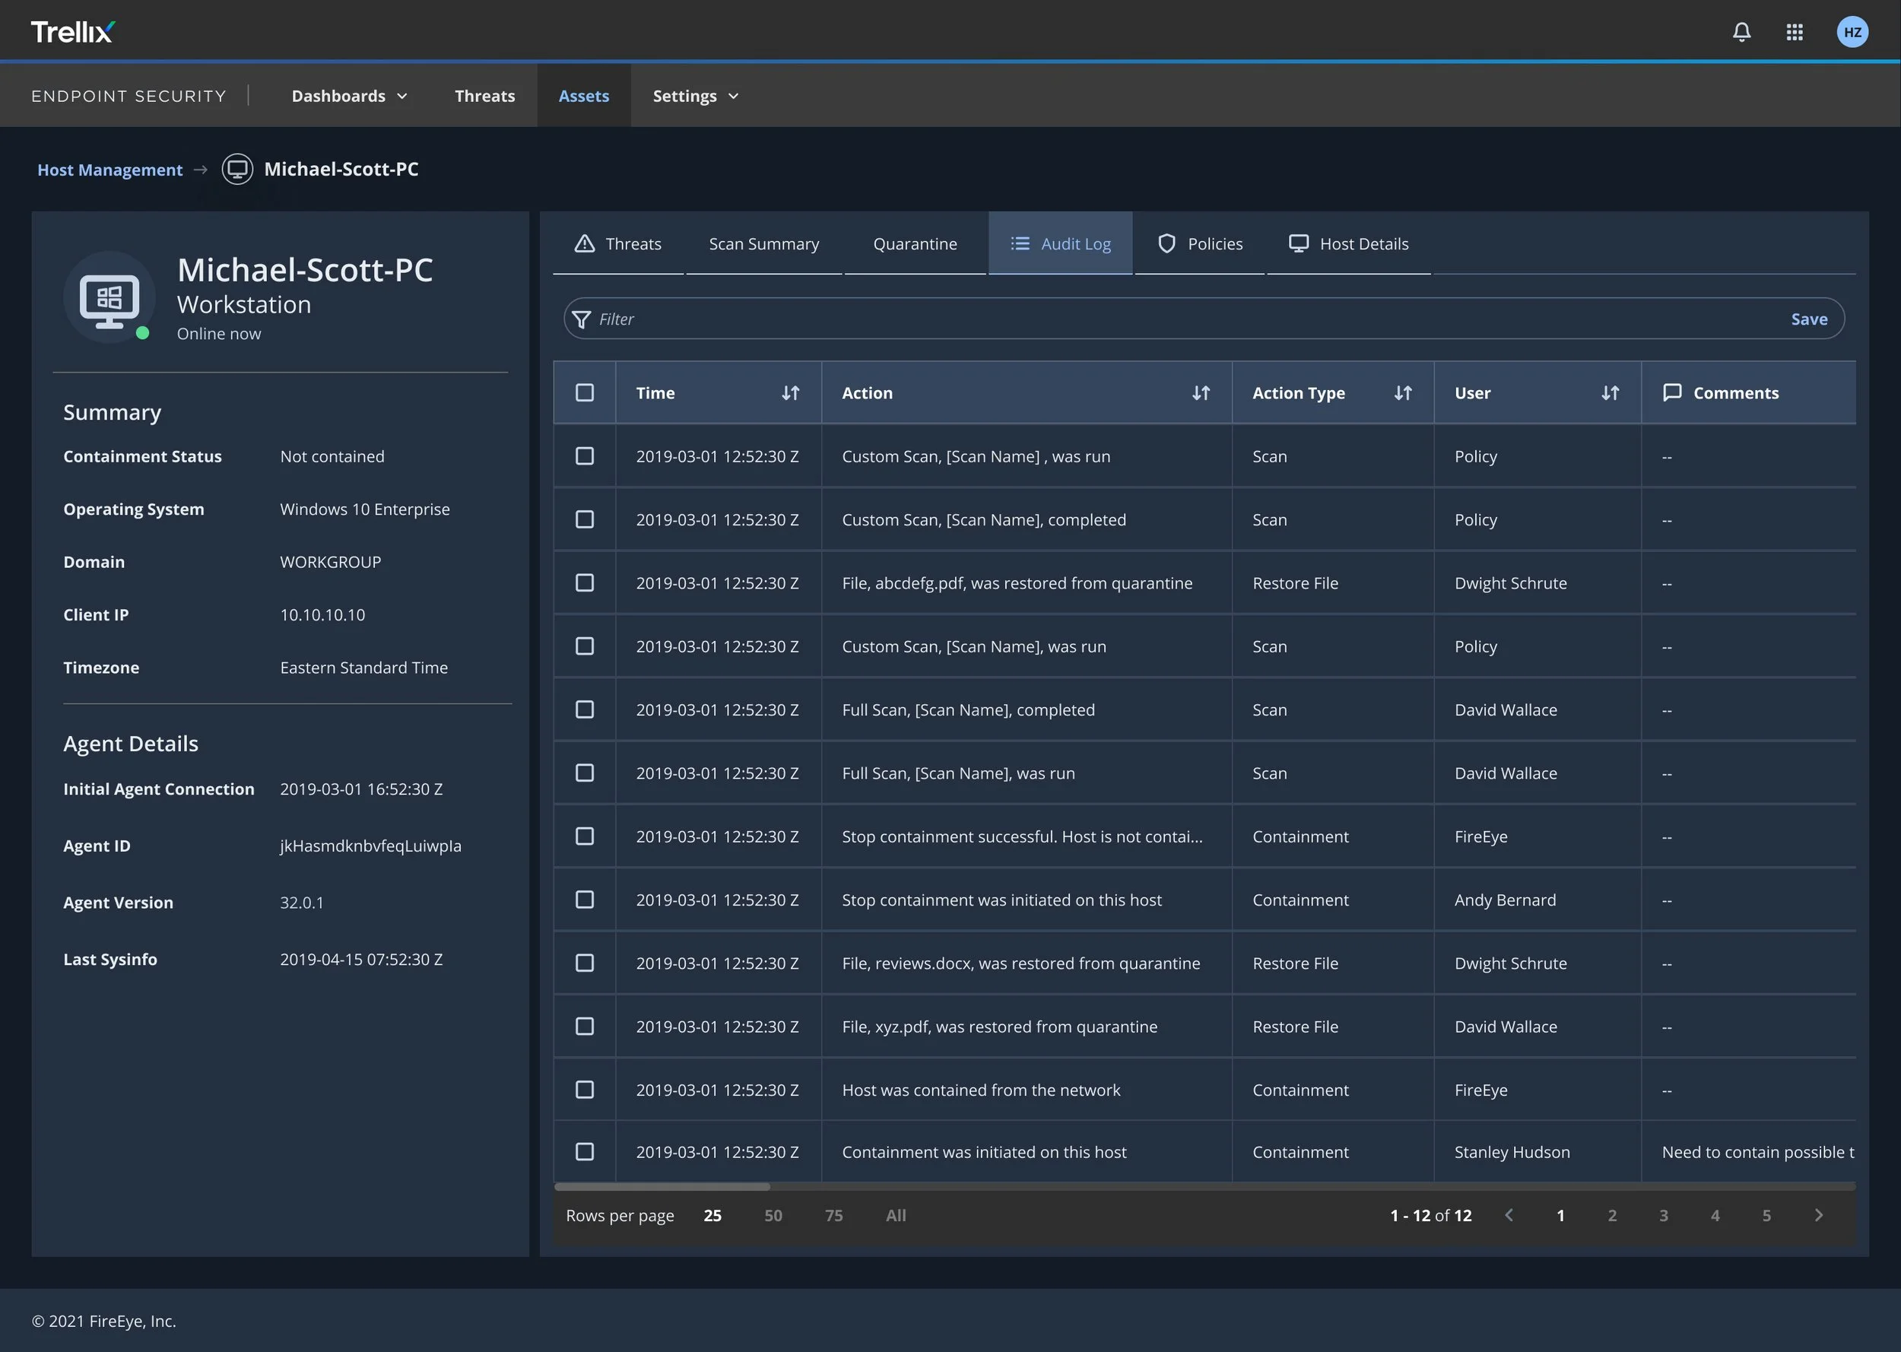Click the filter funnel icon
Image resolution: width=1901 pixels, height=1352 pixels.
tap(581, 319)
